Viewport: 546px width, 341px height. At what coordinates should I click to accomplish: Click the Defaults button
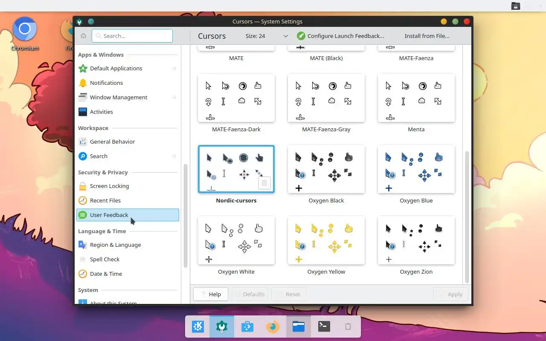250,294
